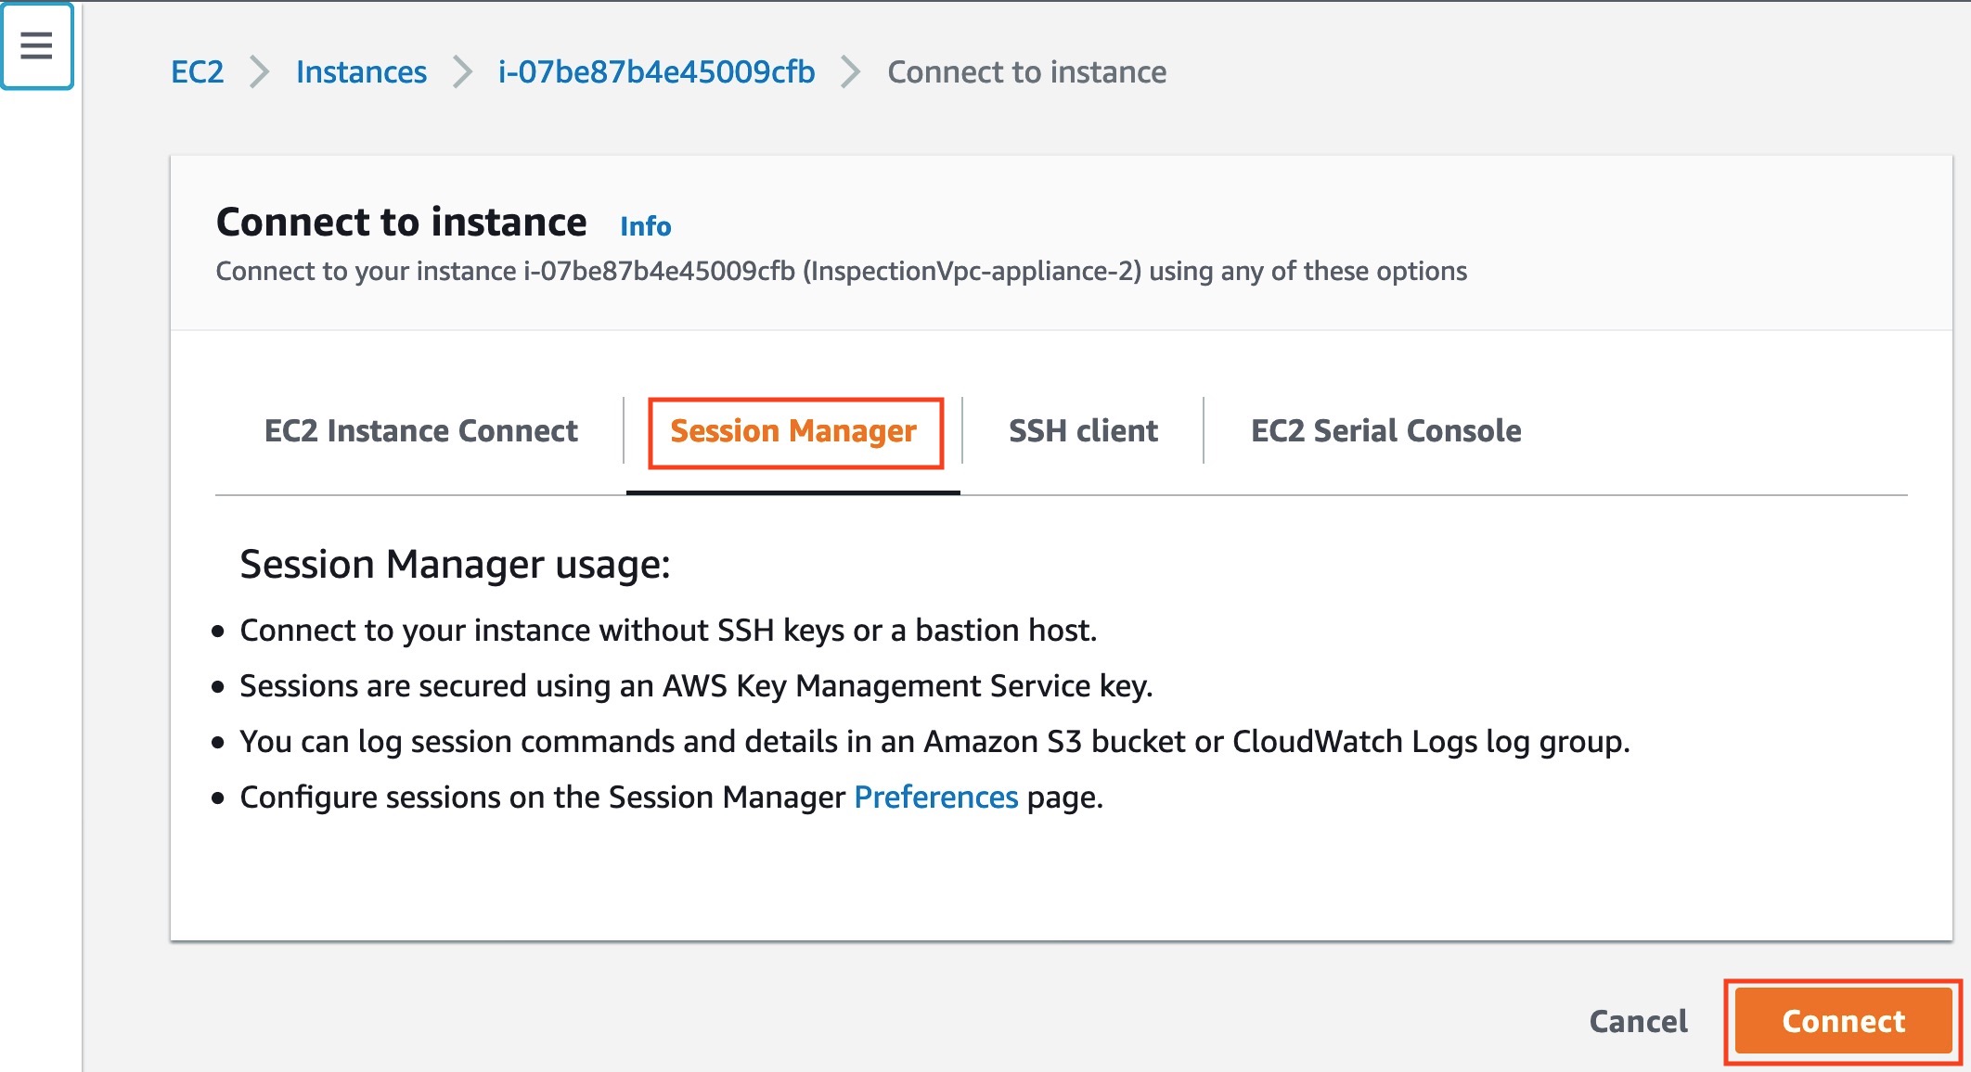Select the Session Manager tab

click(x=793, y=431)
